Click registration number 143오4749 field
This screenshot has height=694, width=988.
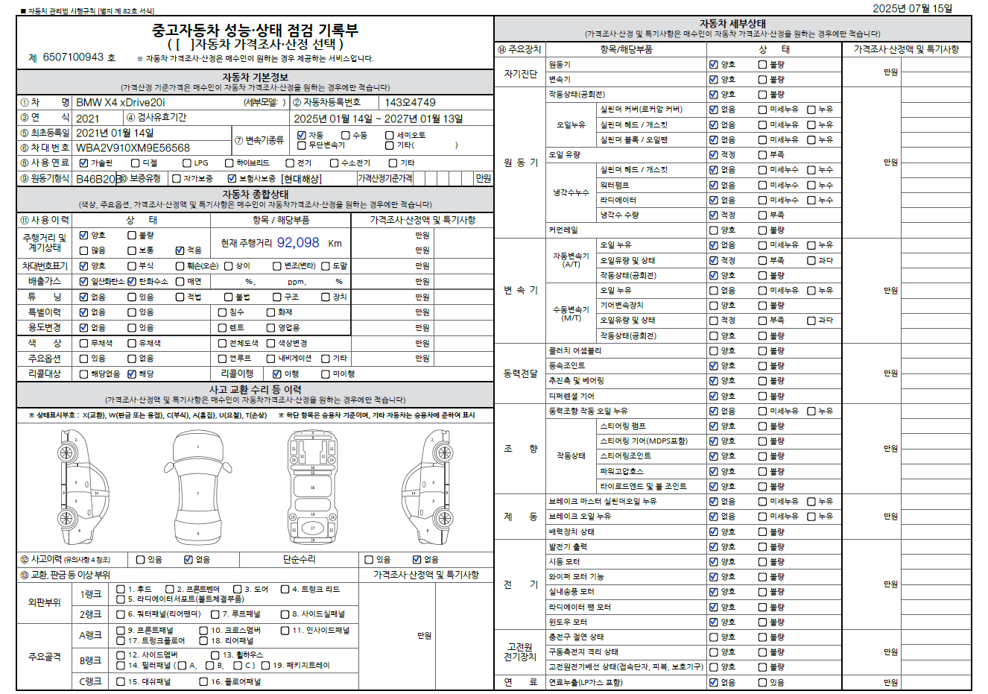pyautogui.click(x=409, y=103)
